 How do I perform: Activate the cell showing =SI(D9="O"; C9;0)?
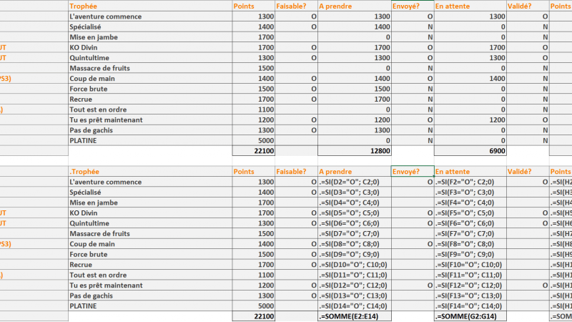click(x=355, y=254)
